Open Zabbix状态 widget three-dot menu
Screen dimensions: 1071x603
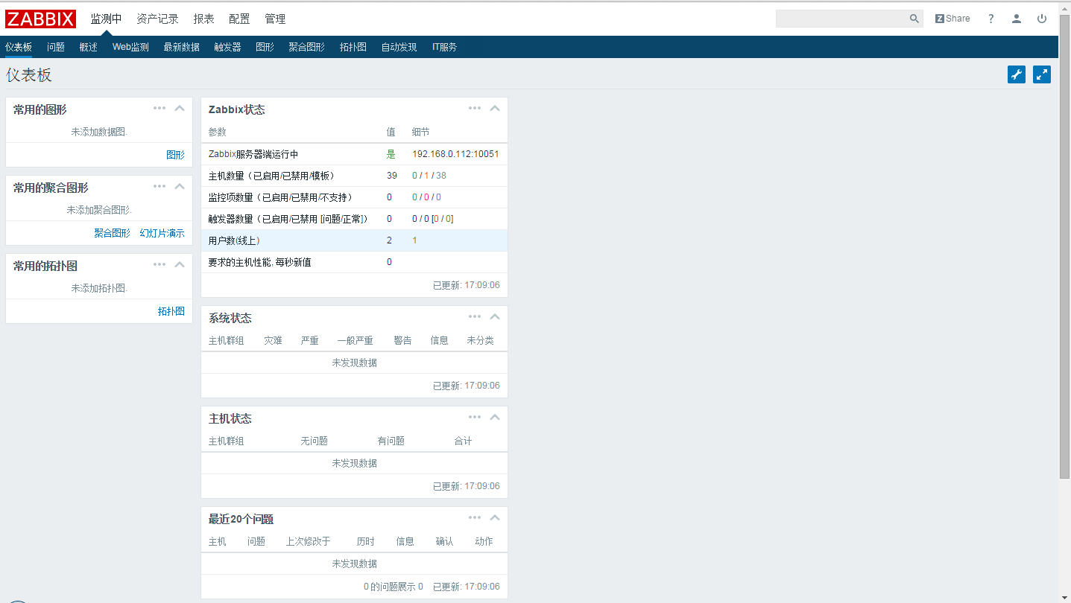475,108
